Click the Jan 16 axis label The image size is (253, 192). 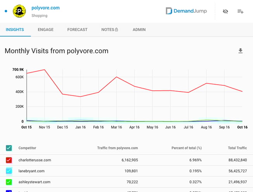(x=80, y=127)
